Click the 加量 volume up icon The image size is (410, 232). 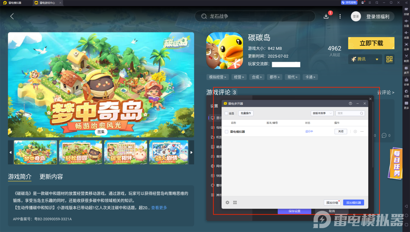406,21
